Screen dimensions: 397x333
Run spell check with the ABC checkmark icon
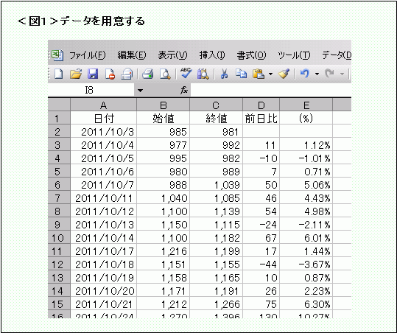coord(186,74)
